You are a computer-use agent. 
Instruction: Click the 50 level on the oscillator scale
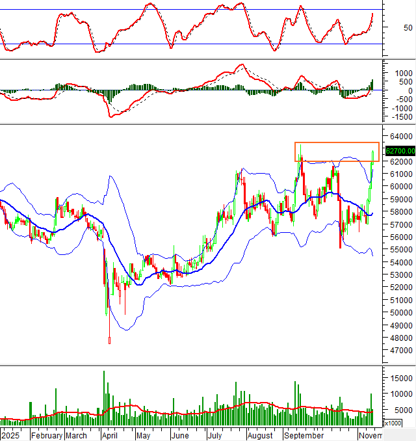408,28
